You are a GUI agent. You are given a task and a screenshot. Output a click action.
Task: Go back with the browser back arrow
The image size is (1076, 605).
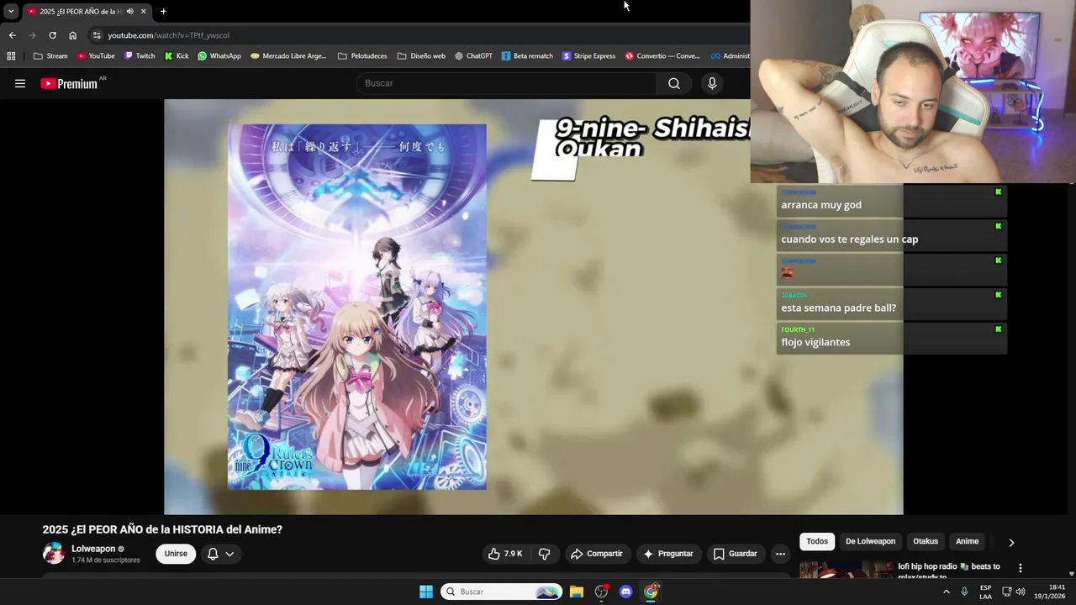coord(12,35)
